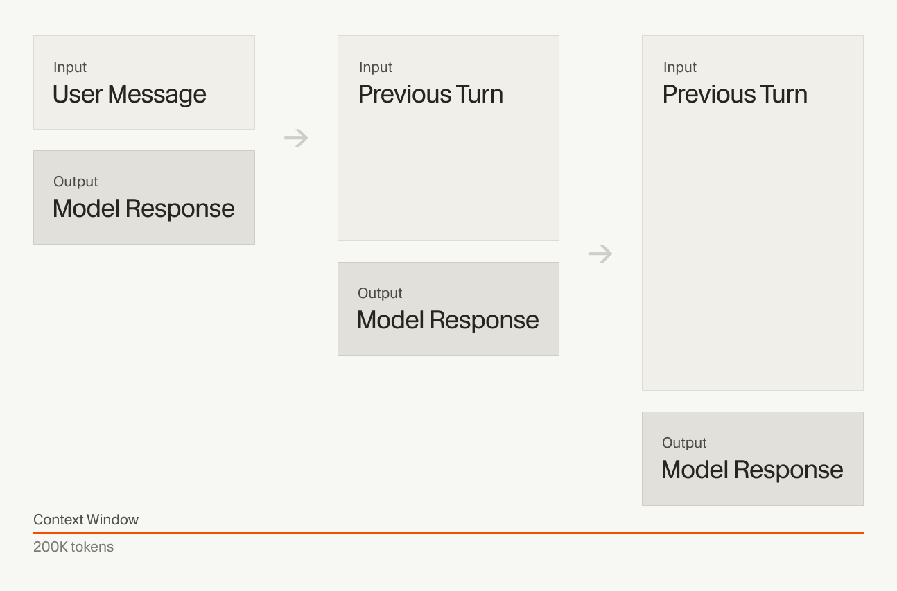Select the middle column's "Input" label
The image size is (897, 591).
376,67
